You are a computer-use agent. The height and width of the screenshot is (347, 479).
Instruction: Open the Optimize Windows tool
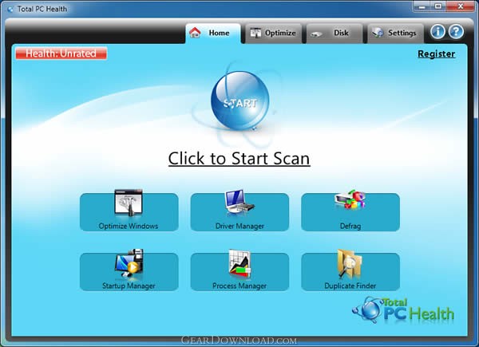pos(129,212)
